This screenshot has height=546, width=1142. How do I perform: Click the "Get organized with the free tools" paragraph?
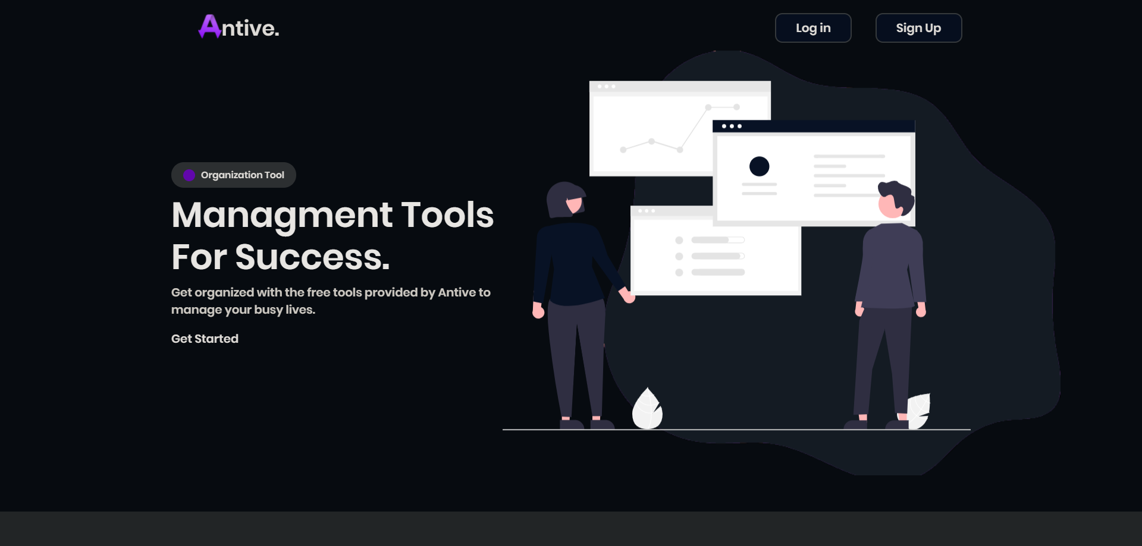[331, 301]
